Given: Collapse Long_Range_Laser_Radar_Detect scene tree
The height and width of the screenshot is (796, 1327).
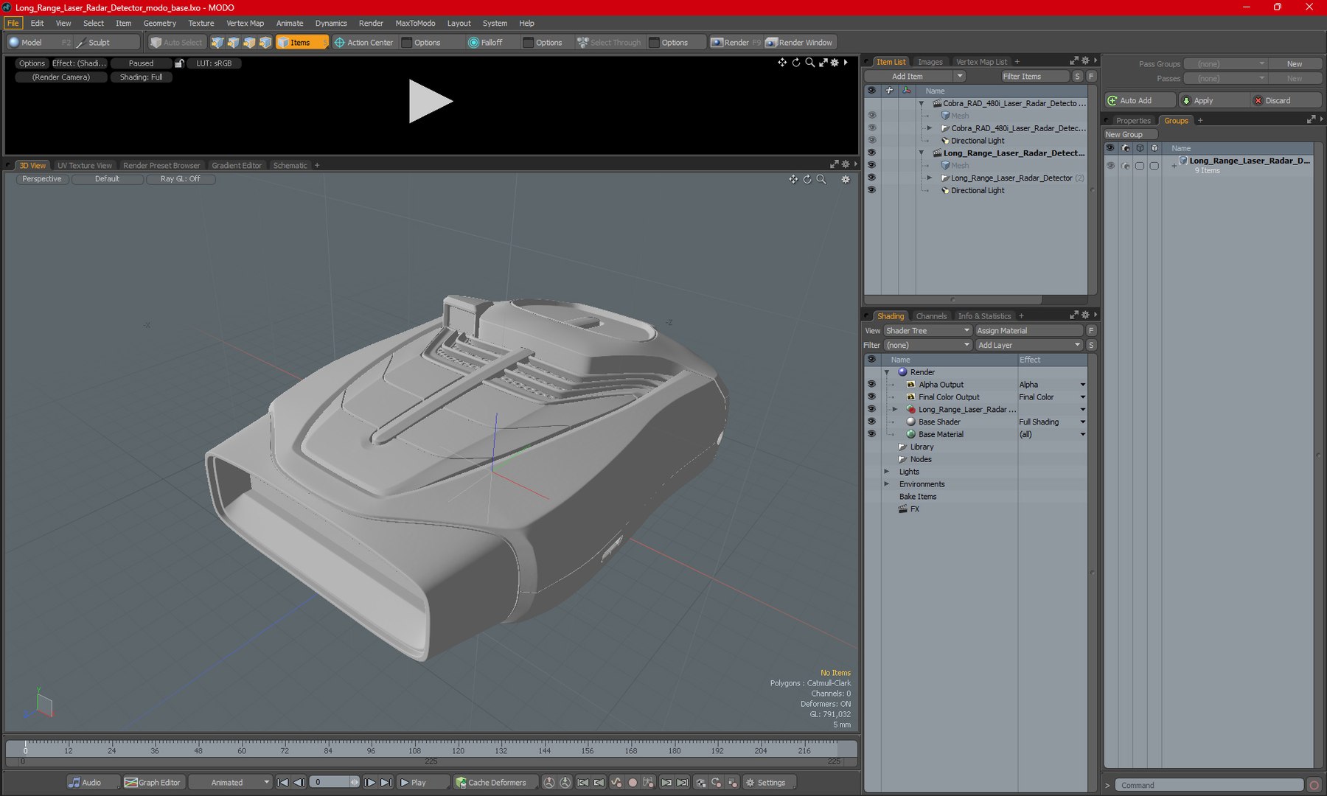Looking at the screenshot, I should [x=922, y=153].
